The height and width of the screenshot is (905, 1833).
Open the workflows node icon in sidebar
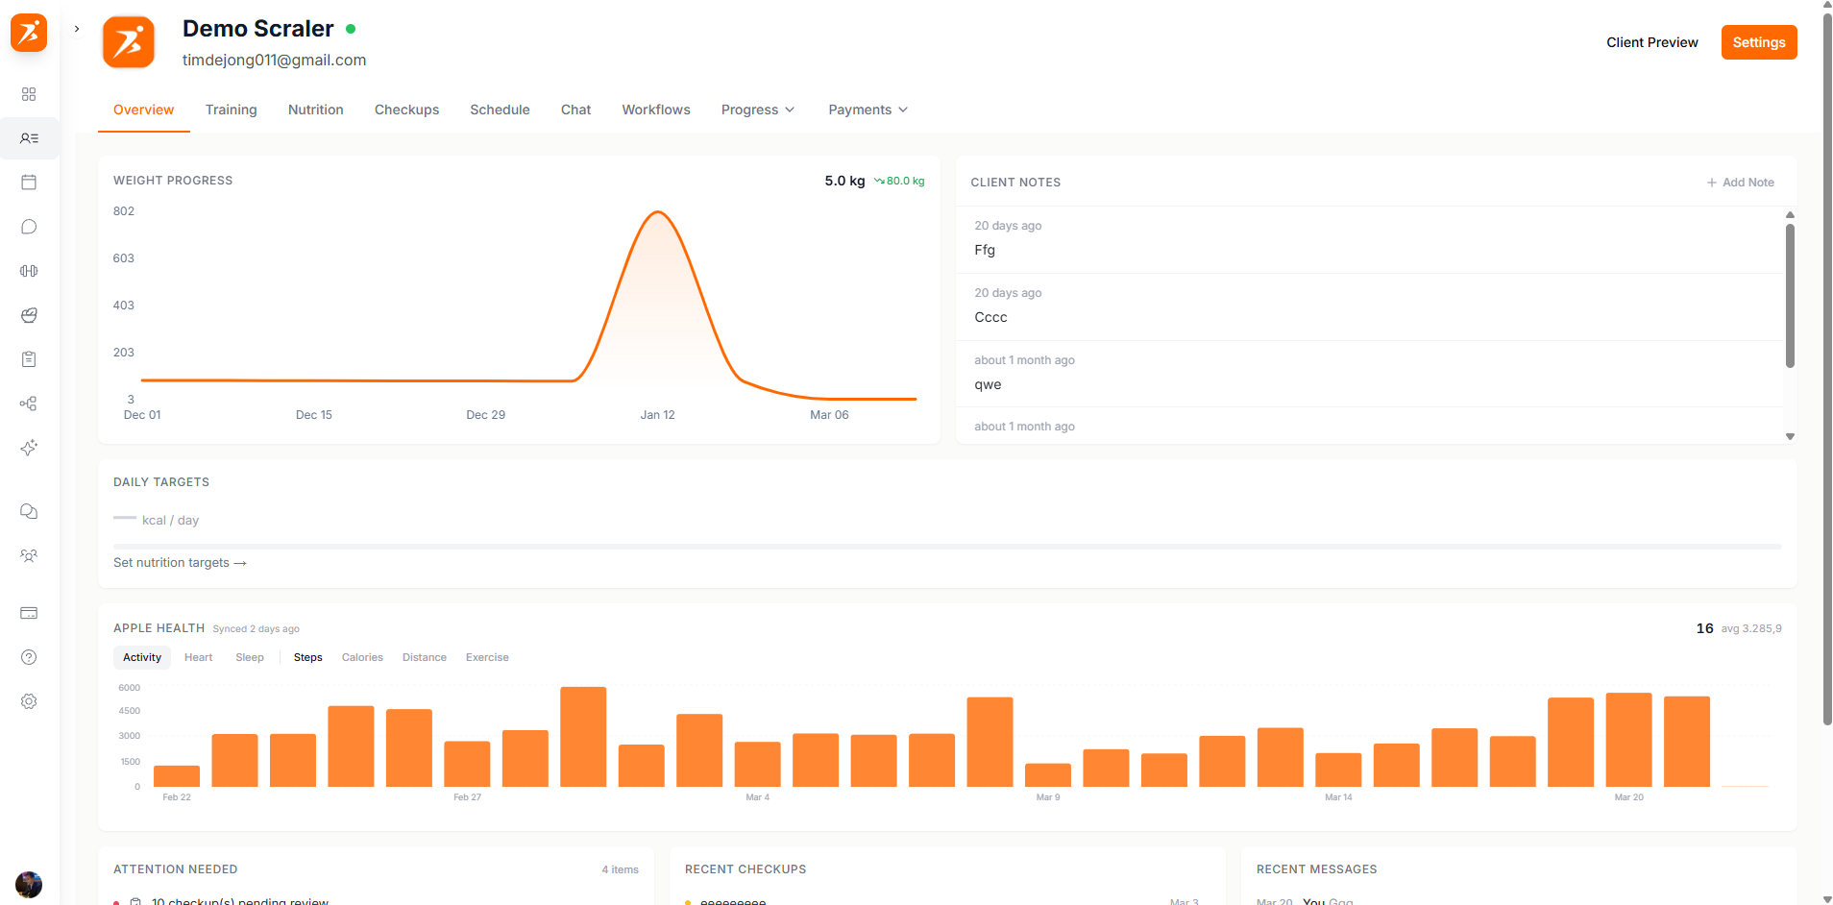click(29, 404)
